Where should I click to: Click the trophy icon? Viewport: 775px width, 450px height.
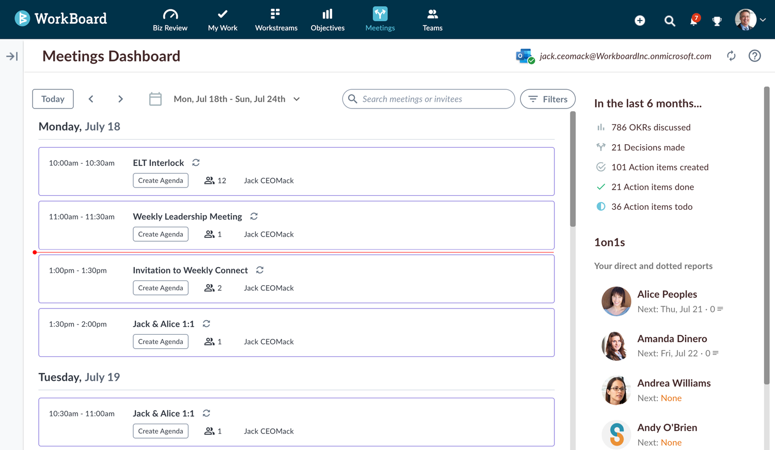pos(717,21)
